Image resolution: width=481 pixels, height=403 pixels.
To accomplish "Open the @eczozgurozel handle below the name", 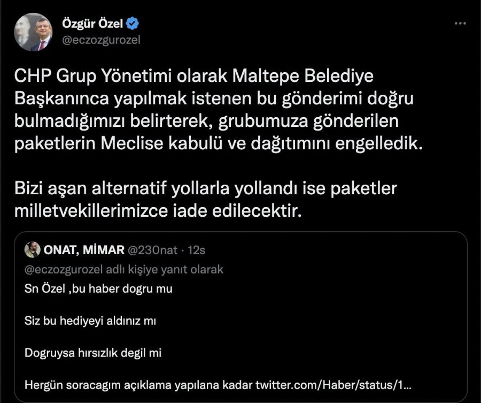I will [102, 40].
